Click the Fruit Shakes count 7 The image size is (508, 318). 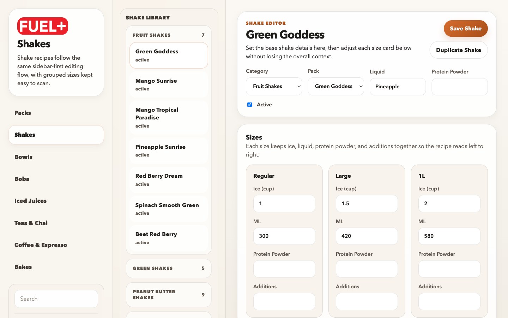203,35
